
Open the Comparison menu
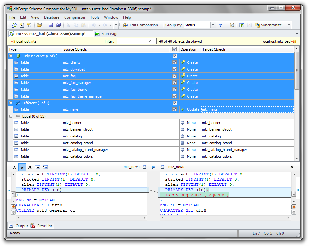75,17
